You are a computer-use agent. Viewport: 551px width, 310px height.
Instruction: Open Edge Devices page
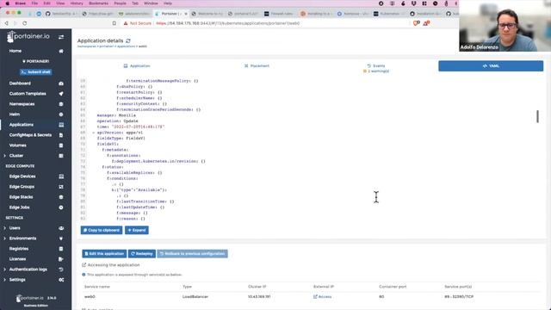(x=22, y=177)
